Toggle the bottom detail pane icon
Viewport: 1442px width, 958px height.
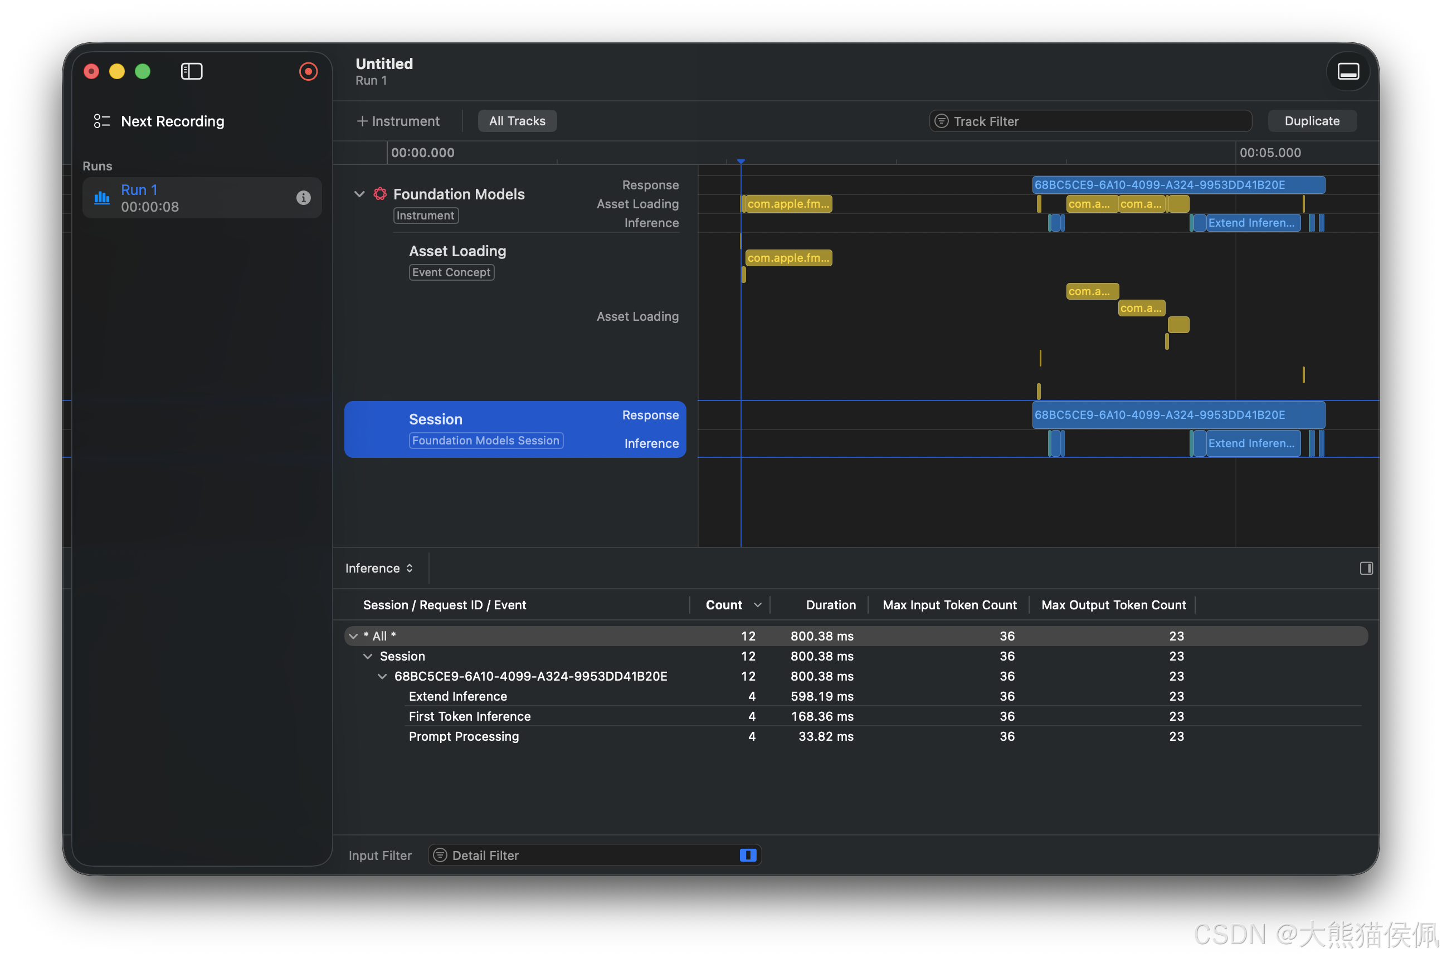1347,71
